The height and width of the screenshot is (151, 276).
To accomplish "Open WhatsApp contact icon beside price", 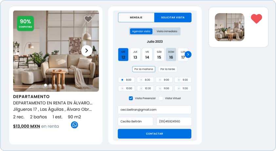I will coord(74,125).
